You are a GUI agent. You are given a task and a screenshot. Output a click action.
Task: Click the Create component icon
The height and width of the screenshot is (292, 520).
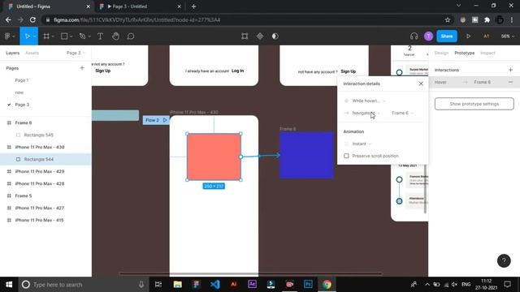tap(260, 36)
